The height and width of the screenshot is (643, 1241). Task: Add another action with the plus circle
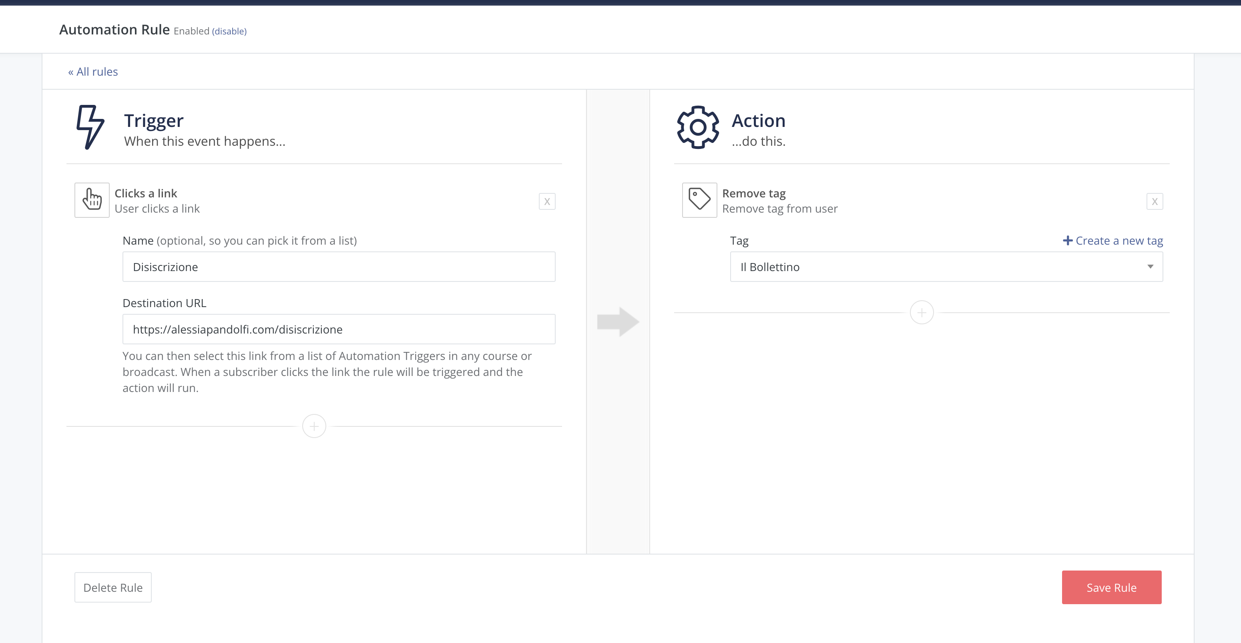922,313
